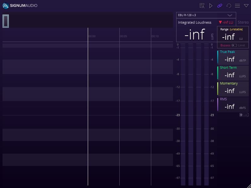Open the loudness preset manager icon

[202, 6]
